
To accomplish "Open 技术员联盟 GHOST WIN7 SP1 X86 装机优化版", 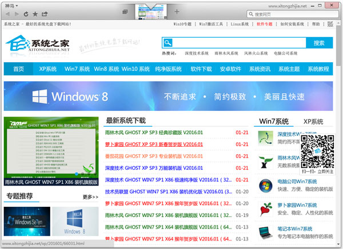I will point(169,191).
